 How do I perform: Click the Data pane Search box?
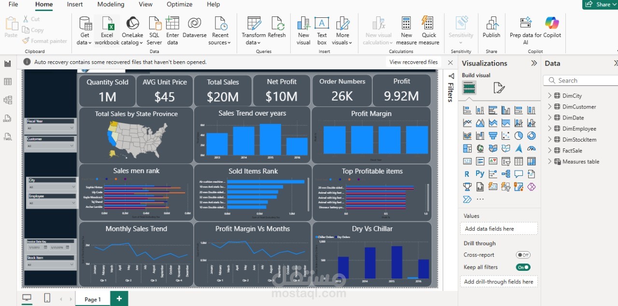click(581, 80)
